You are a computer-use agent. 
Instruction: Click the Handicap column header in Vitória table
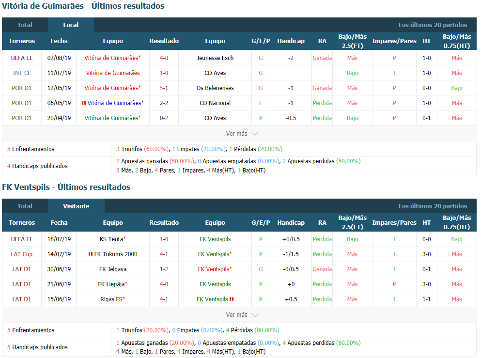click(x=291, y=41)
